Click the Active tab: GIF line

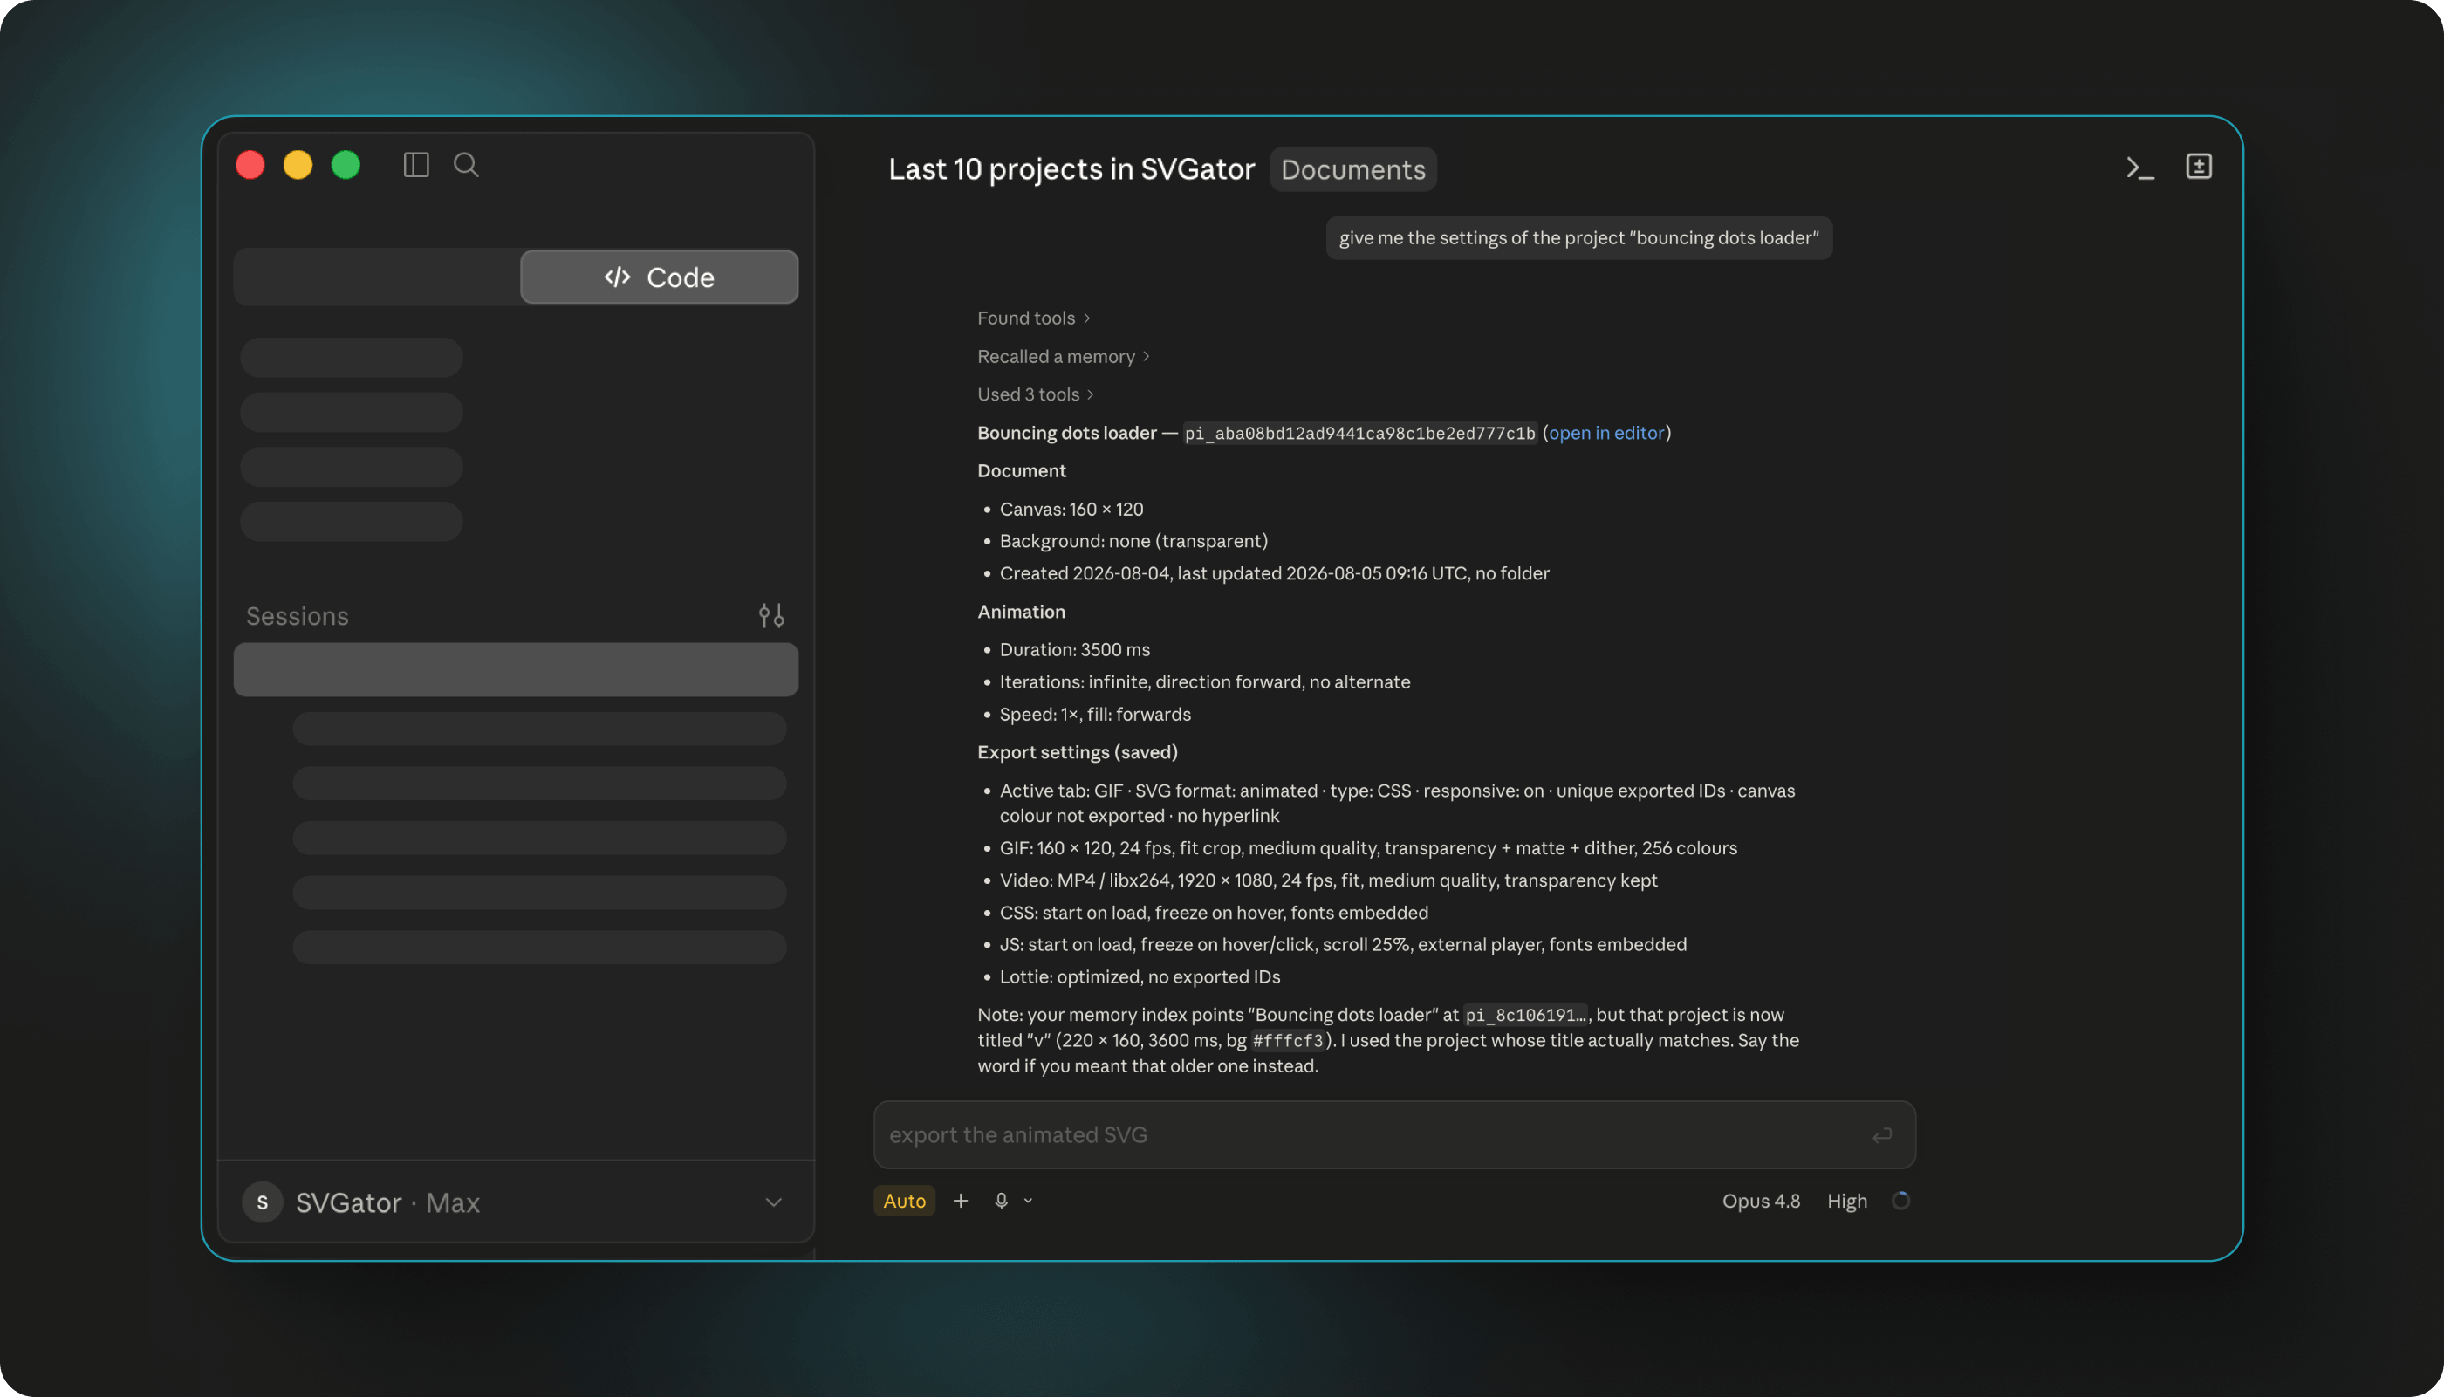[x=1397, y=803]
